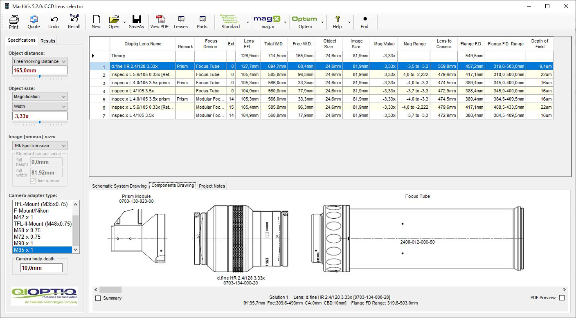
Task: Select row 3 inspec.x L 4.0/105 3.5x prism
Action: [321, 83]
